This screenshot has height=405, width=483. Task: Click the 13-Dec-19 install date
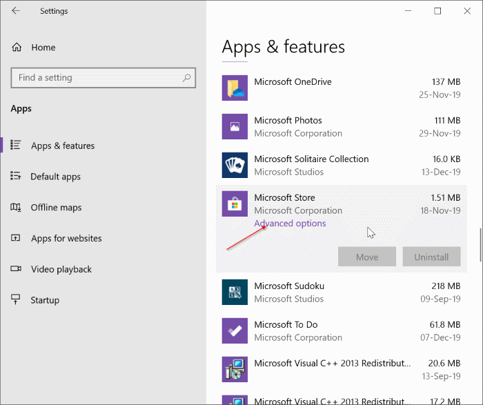441,172
